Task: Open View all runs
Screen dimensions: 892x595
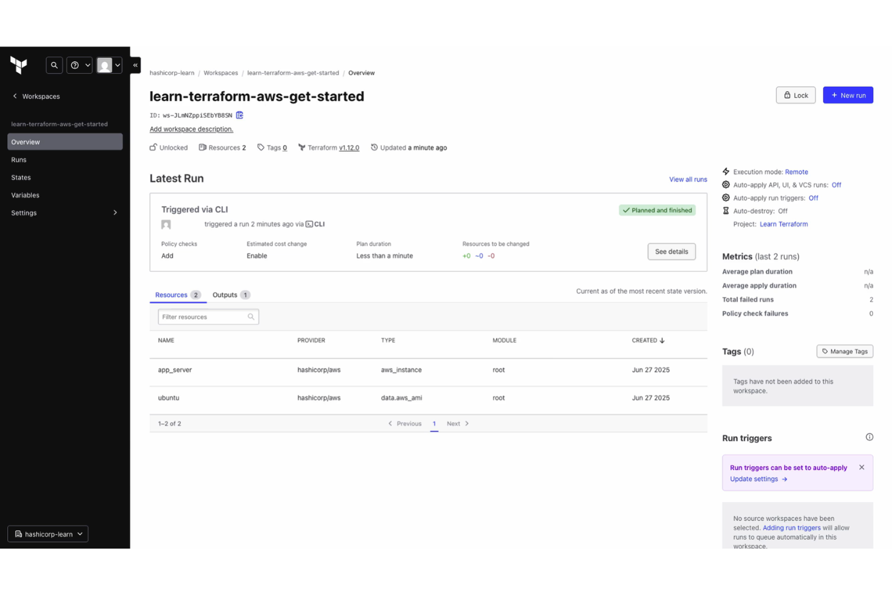Action: click(x=688, y=179)
